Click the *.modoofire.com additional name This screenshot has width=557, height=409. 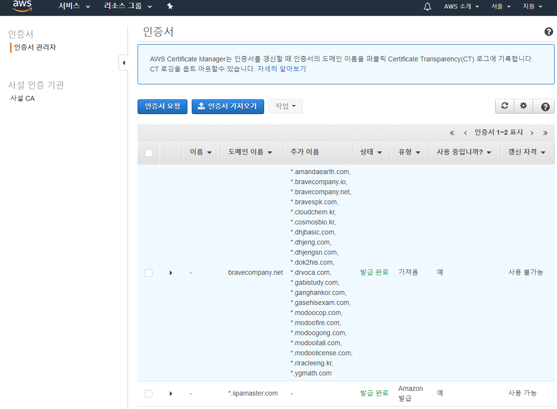[x=315, y=323]
